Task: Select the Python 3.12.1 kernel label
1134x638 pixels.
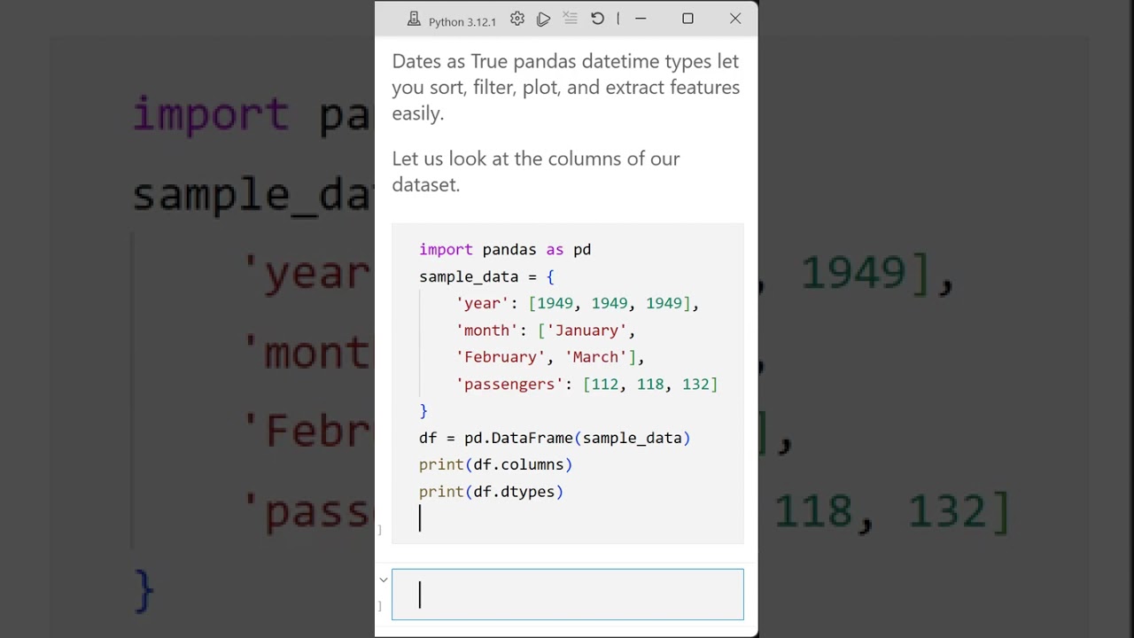Action: [x=462, y=21]
